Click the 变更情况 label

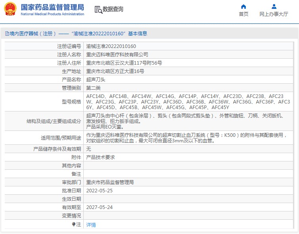coord(71,216)
